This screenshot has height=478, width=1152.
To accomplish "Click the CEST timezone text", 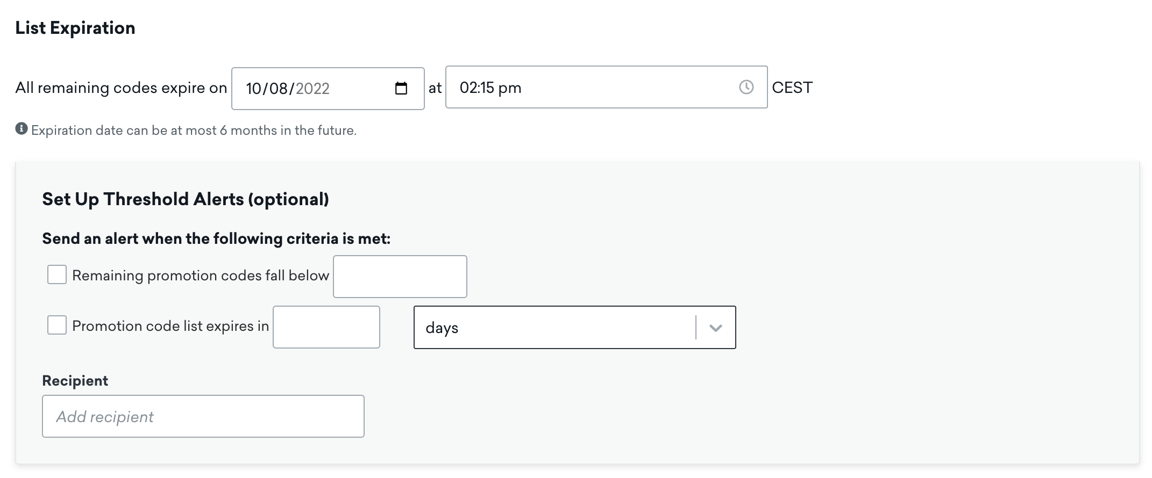I will [792, 88].
